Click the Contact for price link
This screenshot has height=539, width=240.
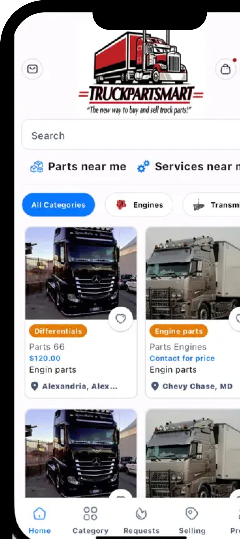(182, 358)
